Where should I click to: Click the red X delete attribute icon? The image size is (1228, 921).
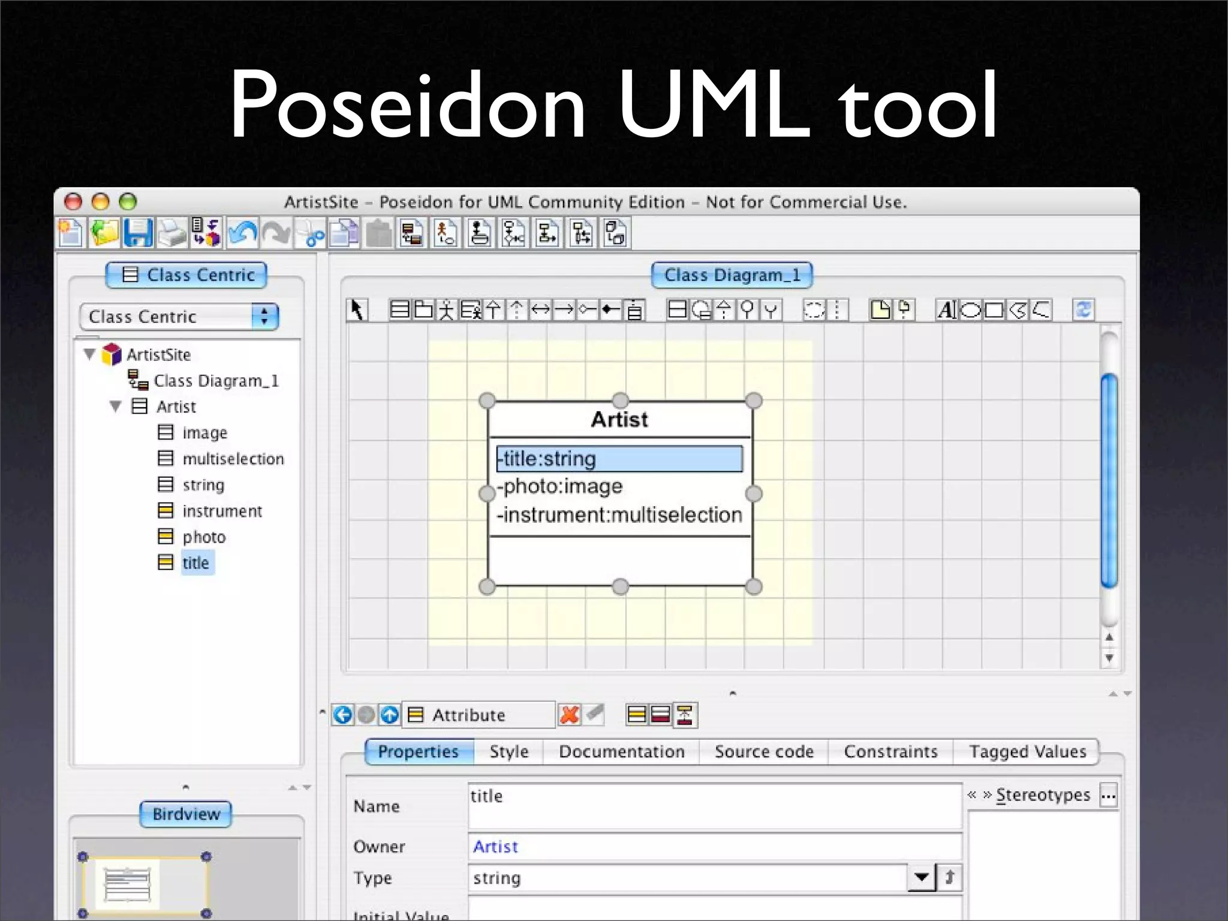[x=569, y=715]
